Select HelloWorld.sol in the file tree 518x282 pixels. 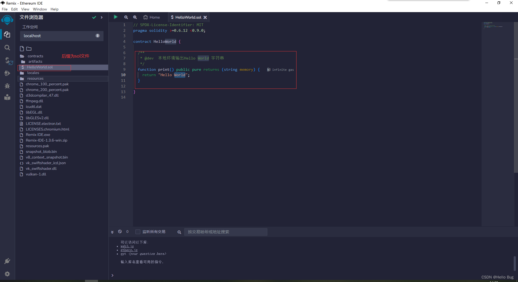click(x=63, y=67)
